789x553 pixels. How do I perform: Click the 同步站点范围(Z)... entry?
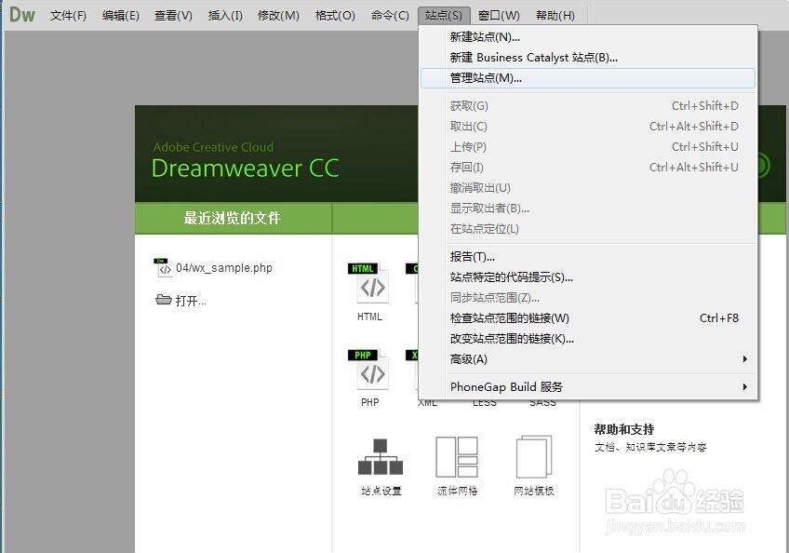click(588, 298)
